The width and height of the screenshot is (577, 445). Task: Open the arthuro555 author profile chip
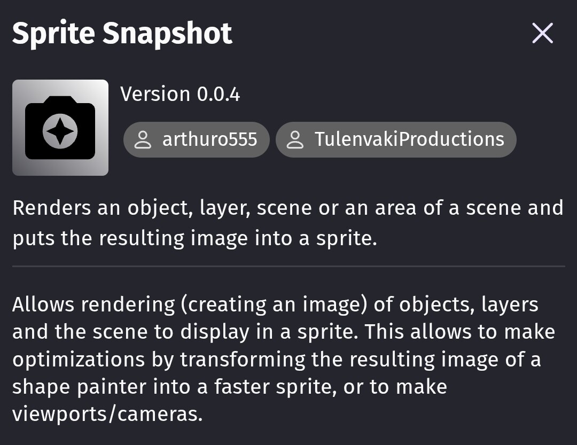197,139
